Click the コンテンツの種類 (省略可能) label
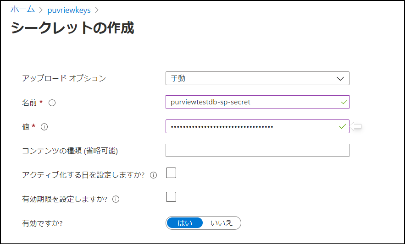405x244 pixels. [x=70, y=151]
